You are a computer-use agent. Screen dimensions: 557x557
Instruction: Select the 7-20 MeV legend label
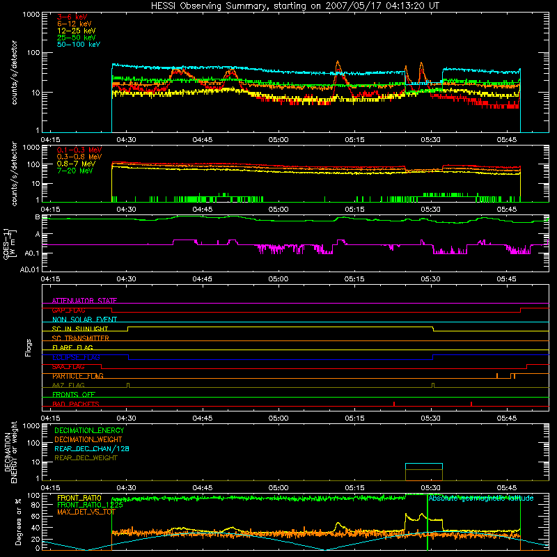tap(74, 171)
